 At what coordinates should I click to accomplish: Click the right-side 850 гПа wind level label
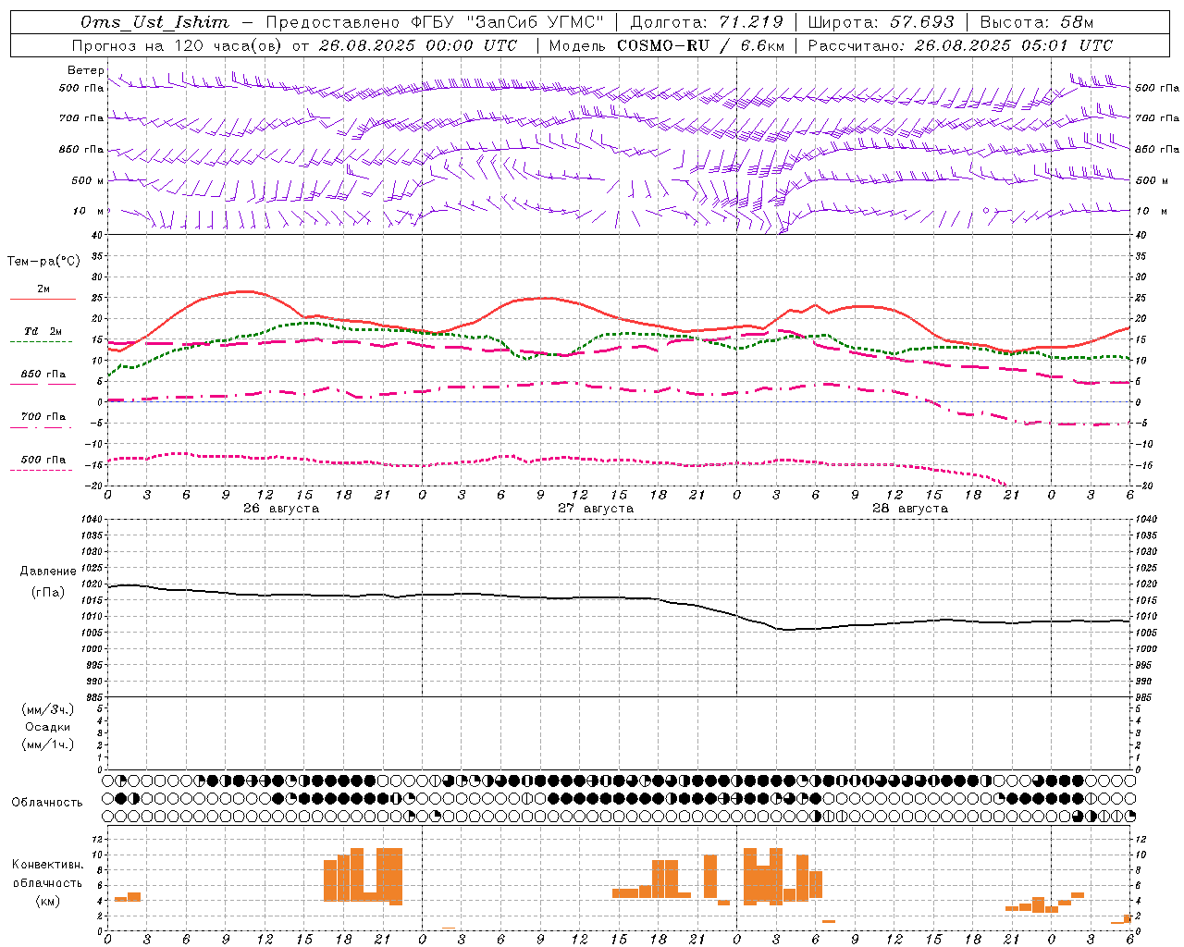1157,149
